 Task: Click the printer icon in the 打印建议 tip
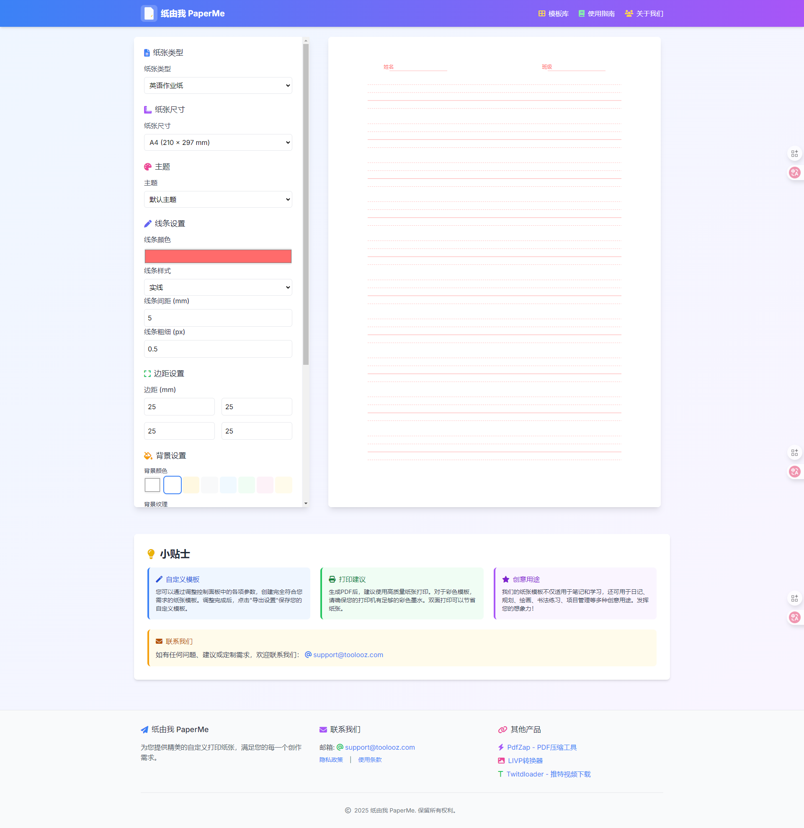point(332,579)
